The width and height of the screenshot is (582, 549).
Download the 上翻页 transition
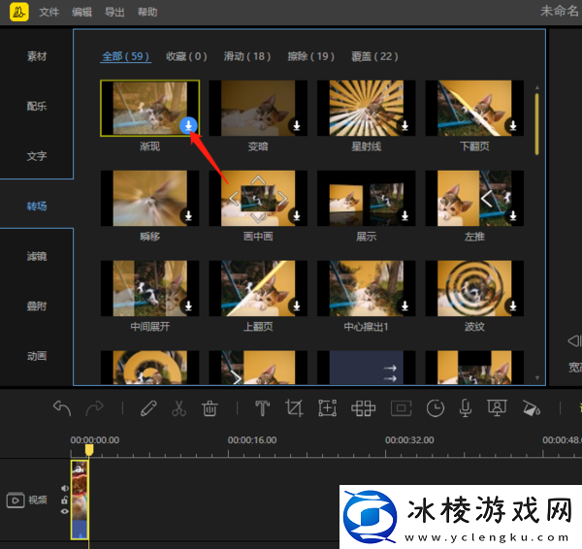click(x=297, y=306)
